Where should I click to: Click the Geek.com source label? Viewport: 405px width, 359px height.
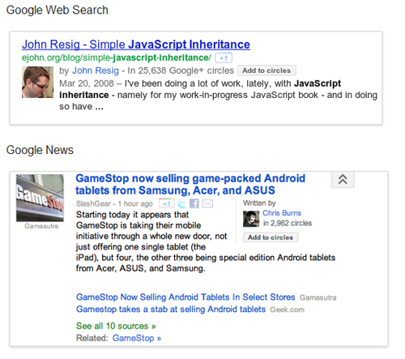point(287,310)
